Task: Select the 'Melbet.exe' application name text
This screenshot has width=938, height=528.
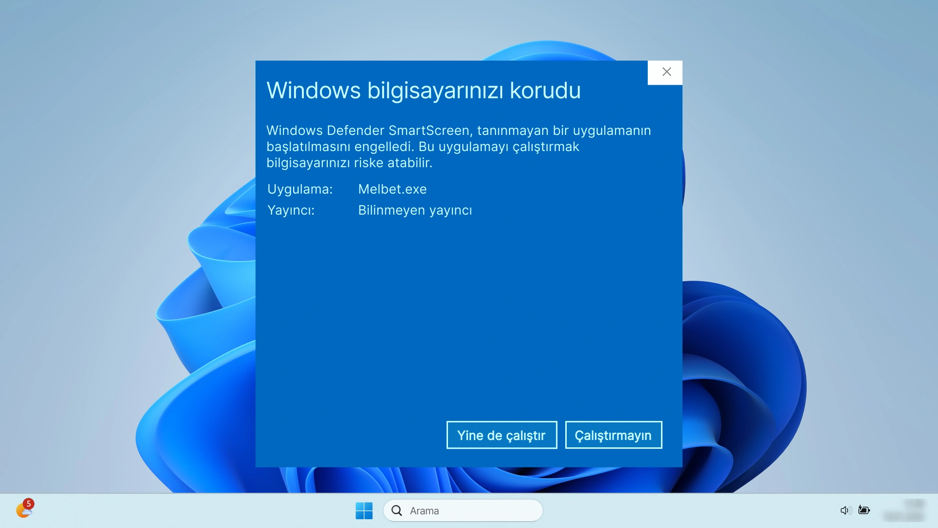Action: pyautogui.click(x=392, y=189)
